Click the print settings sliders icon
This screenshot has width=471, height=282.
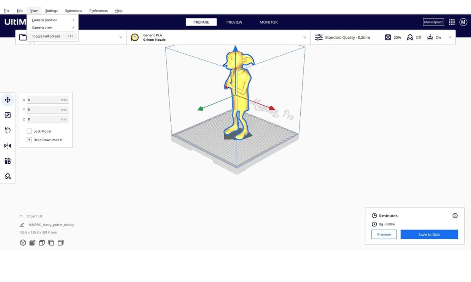click(x=319, y=37)
